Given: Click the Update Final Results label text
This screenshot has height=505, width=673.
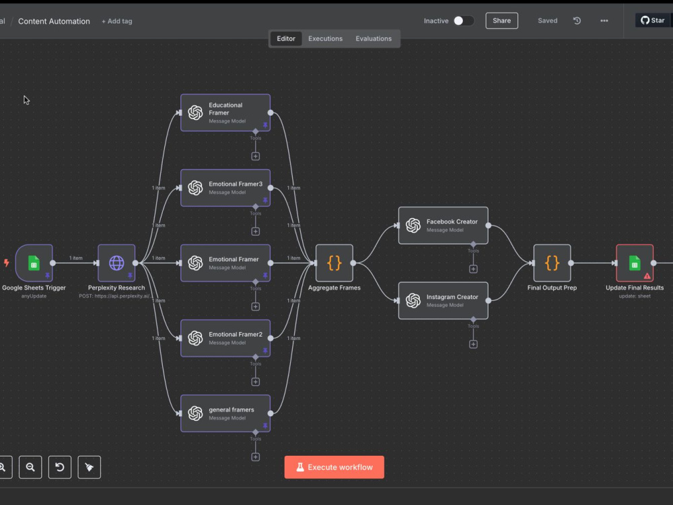Looking at the screenshot, I should pyautogui.click(x=635, y=288).
